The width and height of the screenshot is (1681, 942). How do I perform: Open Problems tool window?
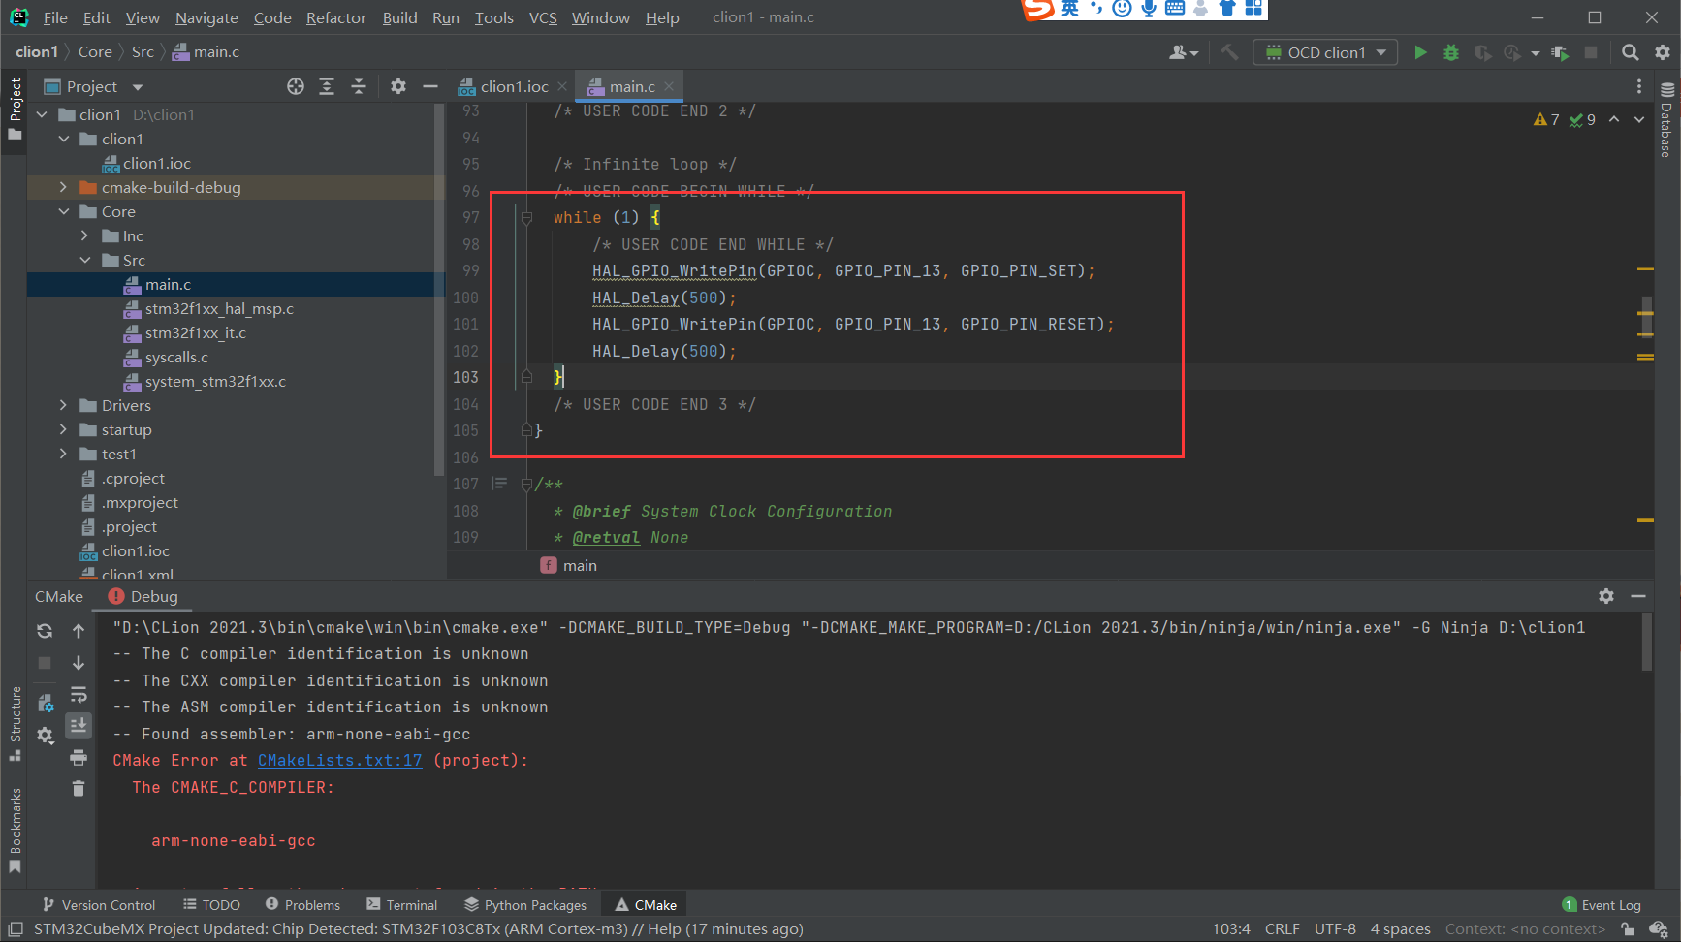[x=302, y=905]
